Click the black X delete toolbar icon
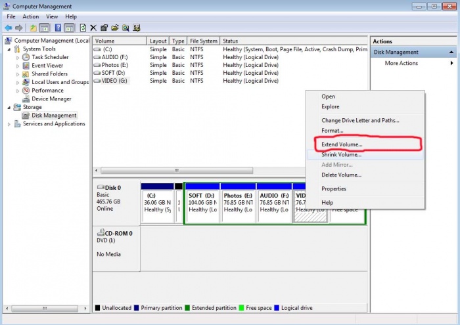 (93, 28)
